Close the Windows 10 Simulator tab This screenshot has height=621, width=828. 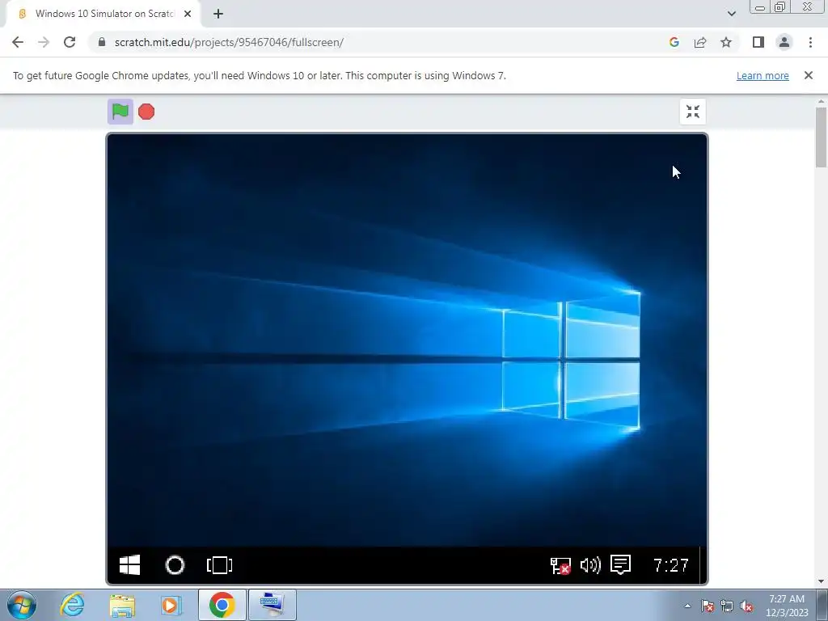pos(188,14)
